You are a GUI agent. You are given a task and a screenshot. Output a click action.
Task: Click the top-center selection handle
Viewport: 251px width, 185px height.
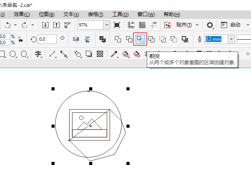(x=91, y=89)
